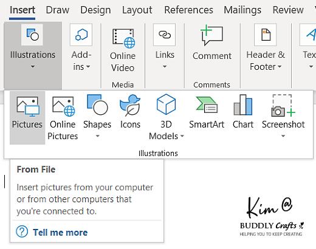Add a new Comment
316x249 pixels.
212,43
